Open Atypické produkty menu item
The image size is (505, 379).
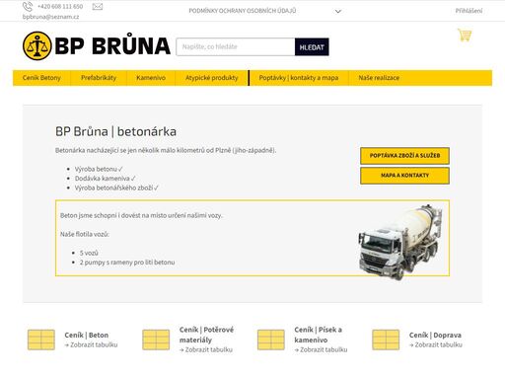(x=212, y=78)
